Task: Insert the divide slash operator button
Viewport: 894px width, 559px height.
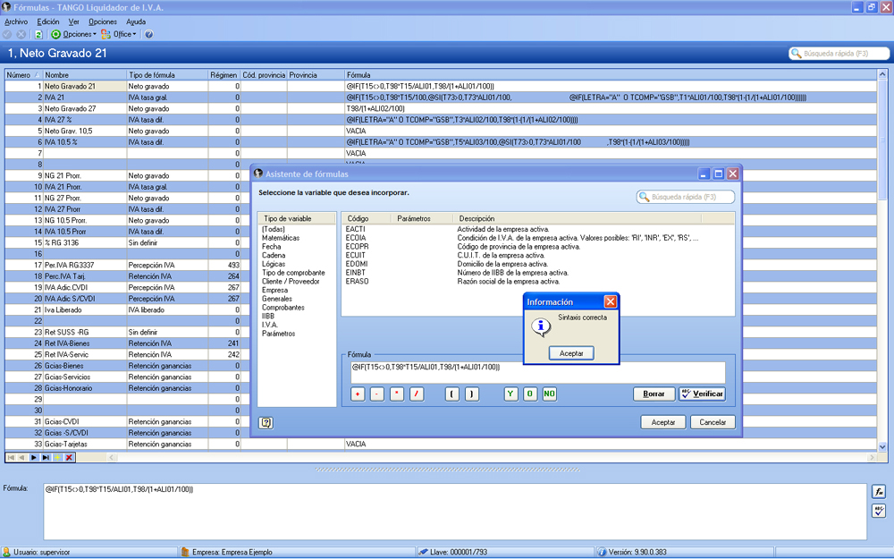Action: pyautogui.click(x=417, y=394)
